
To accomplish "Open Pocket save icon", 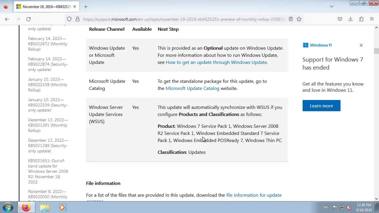I will [340, 19].
